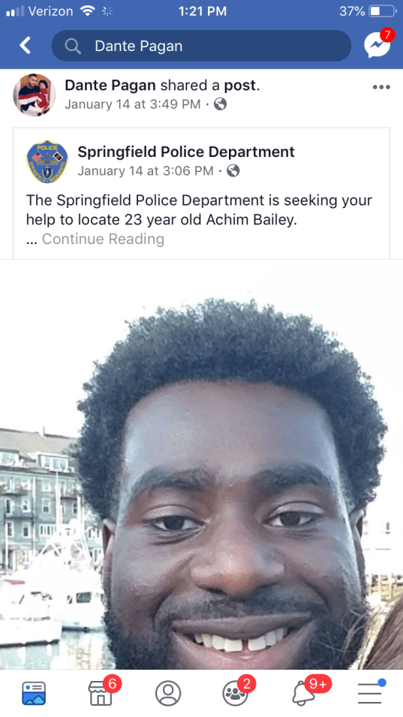Open the shared photo of Achim Bailey
403x717 pixels.
point(201,465)
